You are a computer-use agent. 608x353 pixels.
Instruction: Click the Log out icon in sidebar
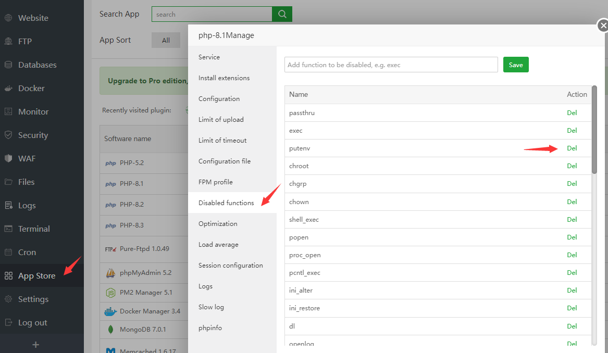point(8,322)
